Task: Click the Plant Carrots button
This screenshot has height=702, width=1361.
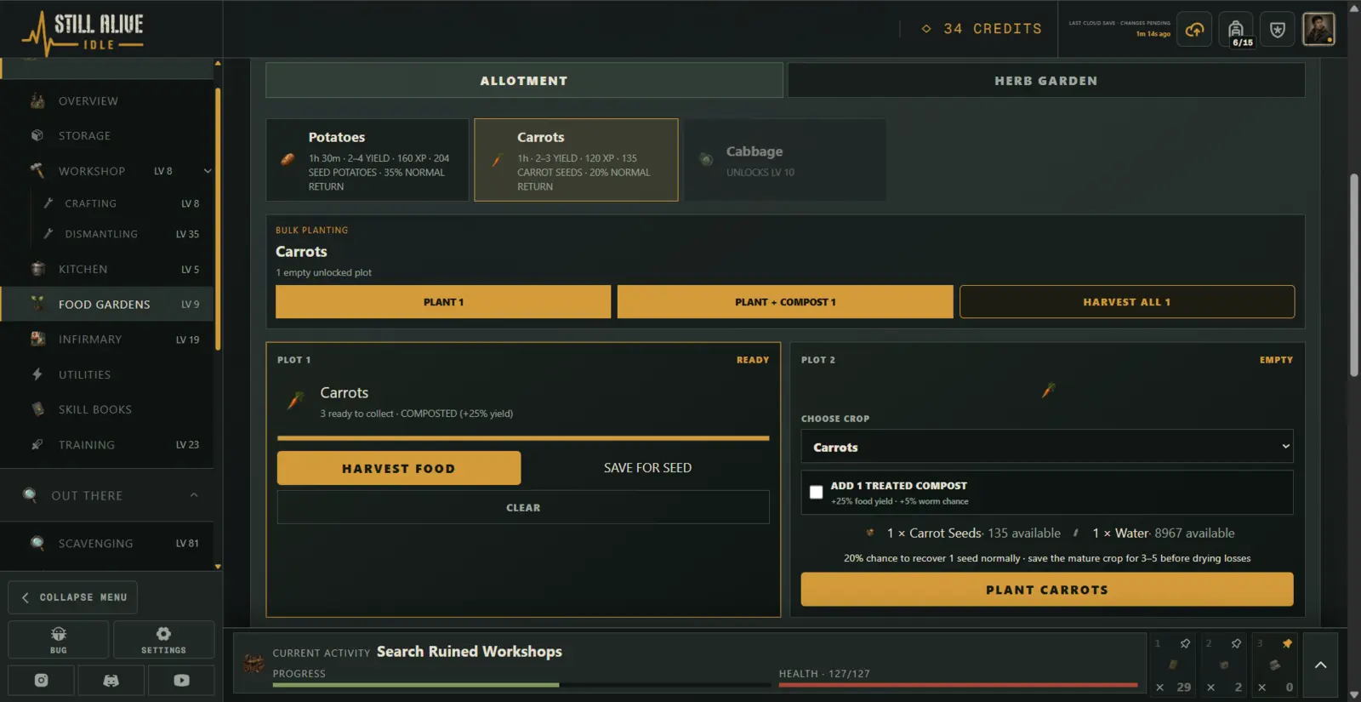Action: [1047, 590]
